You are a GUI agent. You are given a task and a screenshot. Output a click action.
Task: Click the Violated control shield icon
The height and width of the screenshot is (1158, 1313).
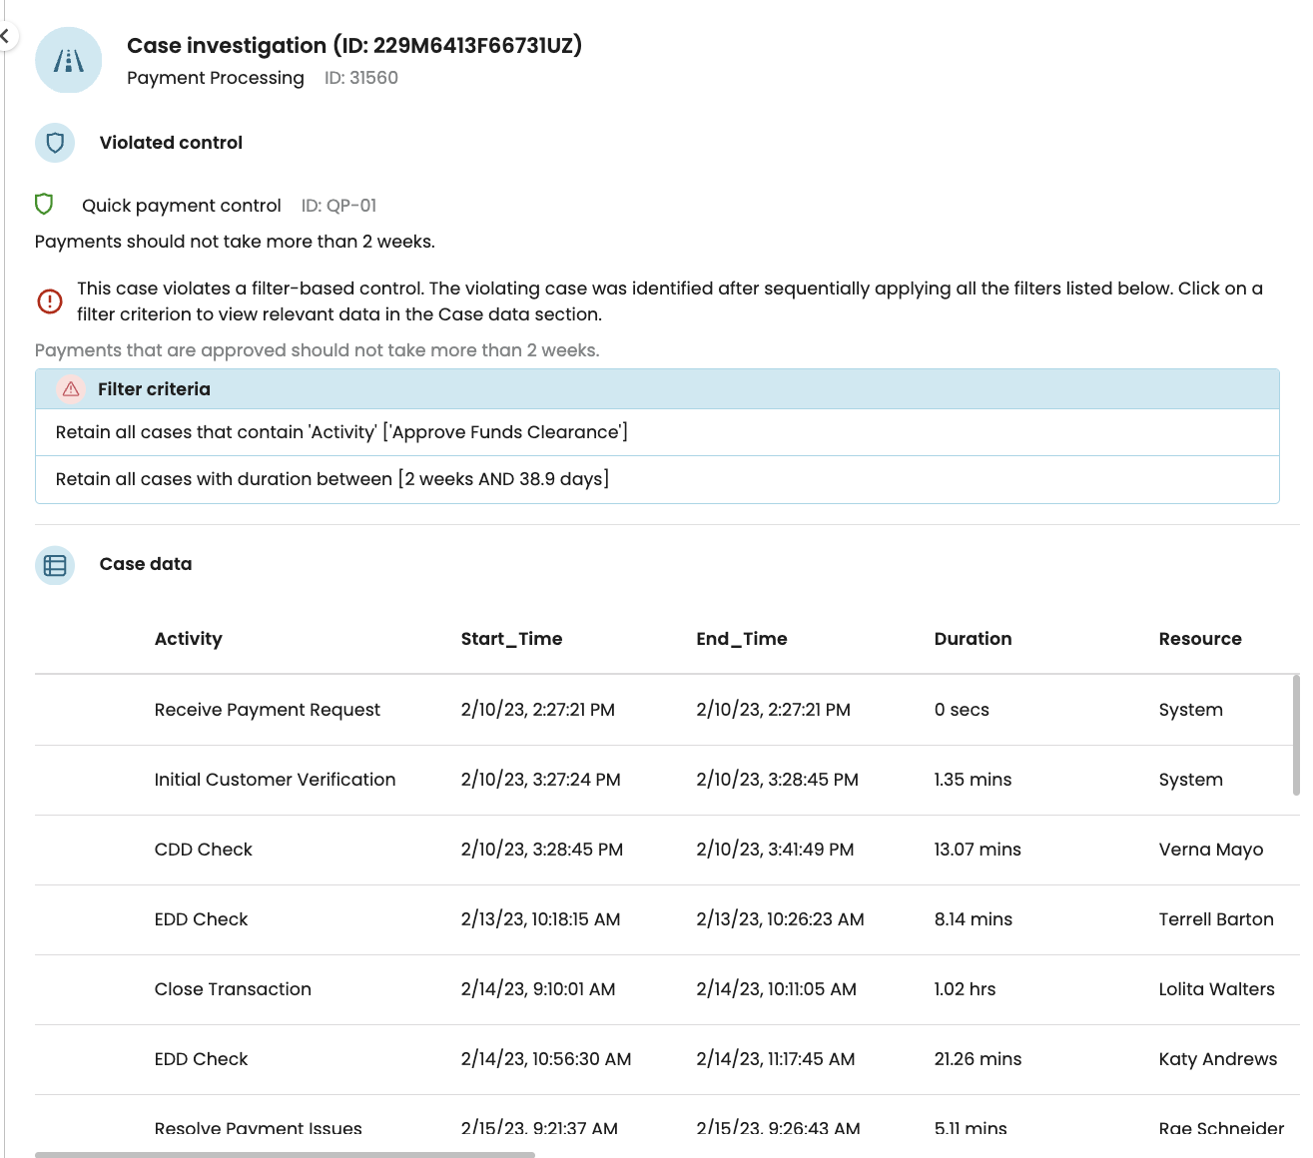tap(55, 143)
